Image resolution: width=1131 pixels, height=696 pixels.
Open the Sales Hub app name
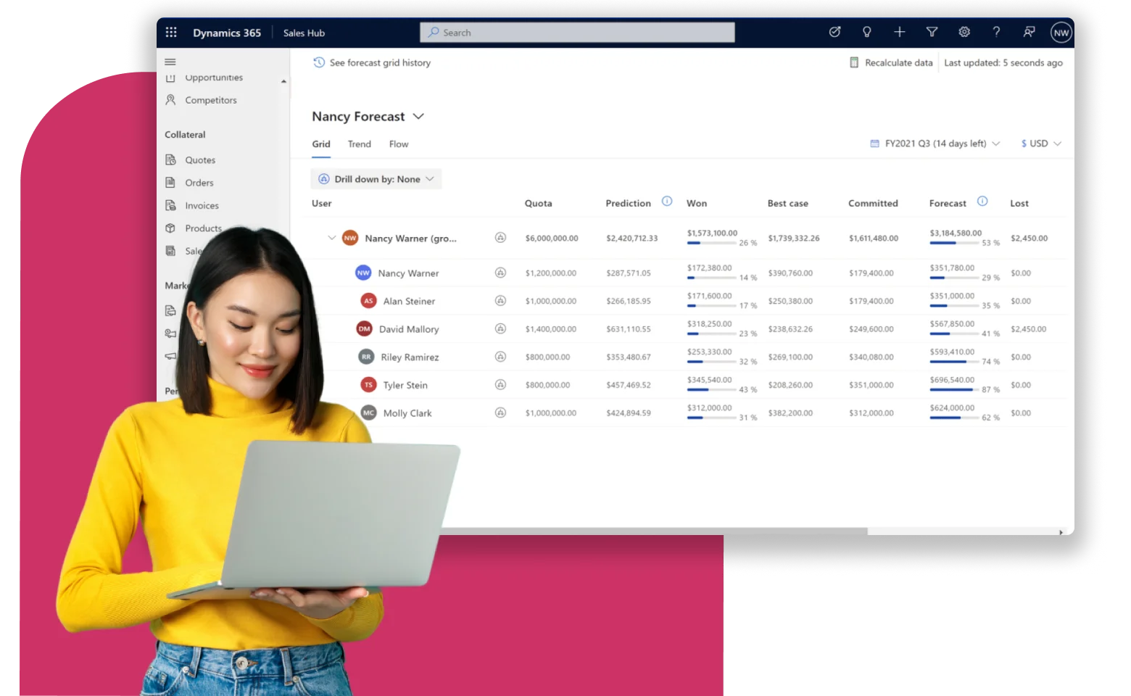(304, 33)
